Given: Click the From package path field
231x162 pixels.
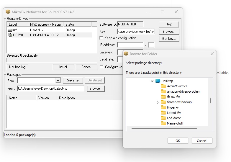Looking at the screenshot, I should [51, 89].
